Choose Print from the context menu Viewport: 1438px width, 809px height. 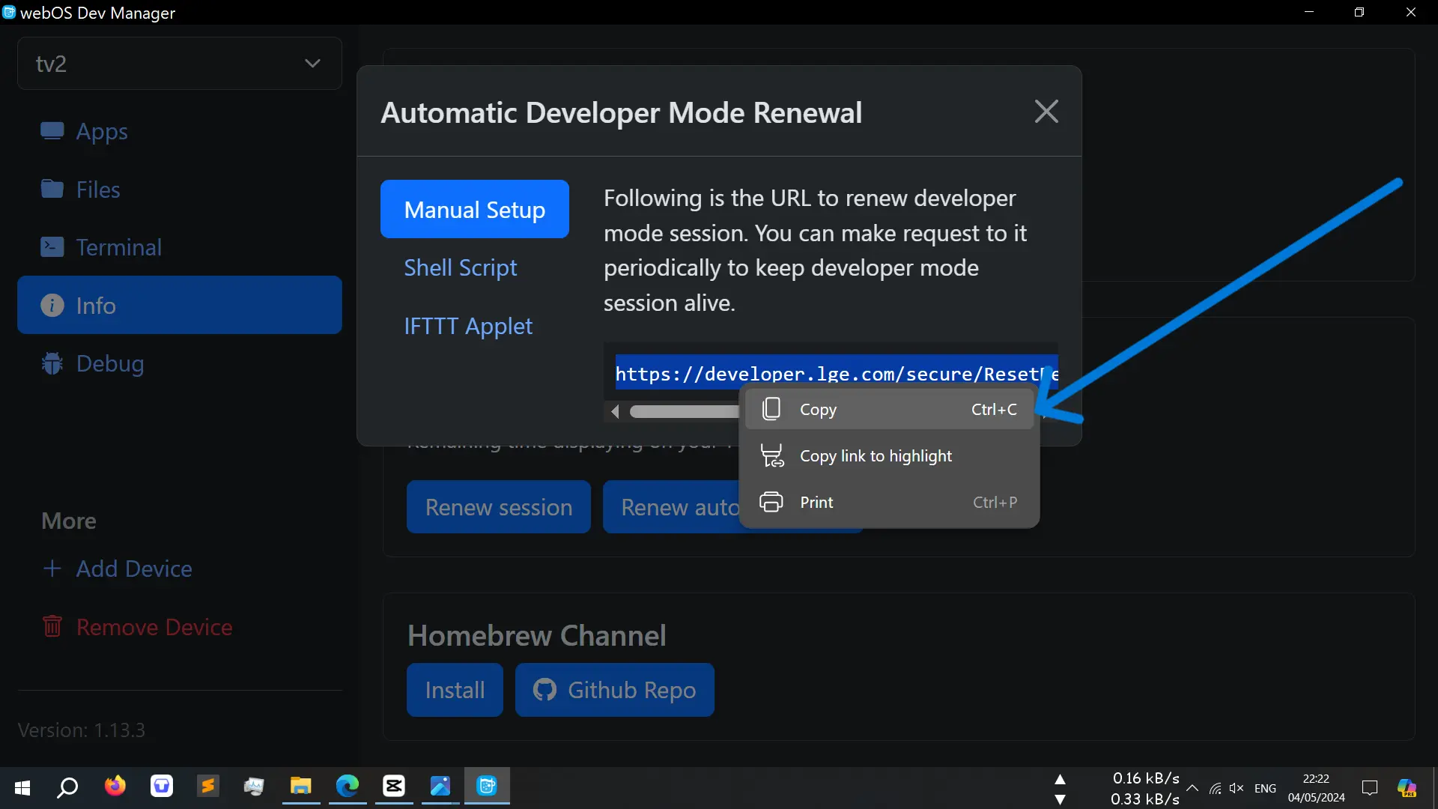(x=889, y=502)
